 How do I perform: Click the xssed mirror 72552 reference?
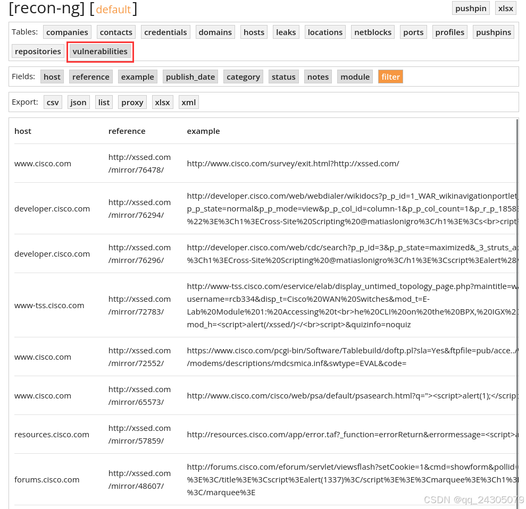coord(139,357)
